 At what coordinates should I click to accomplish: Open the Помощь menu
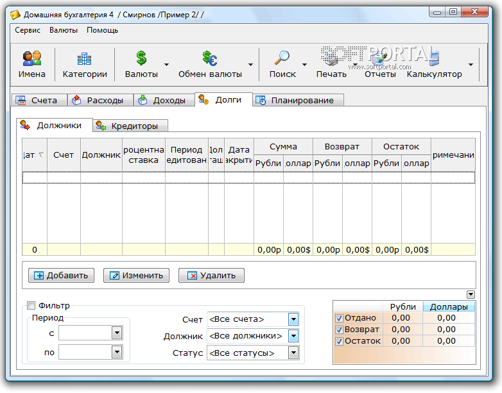click(103, 30)
